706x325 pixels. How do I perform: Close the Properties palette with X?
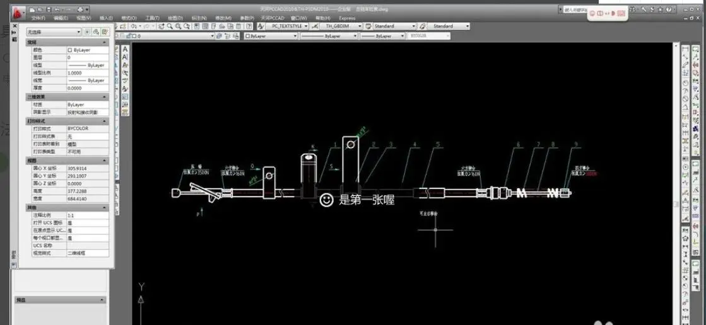[x=15, y=26]
